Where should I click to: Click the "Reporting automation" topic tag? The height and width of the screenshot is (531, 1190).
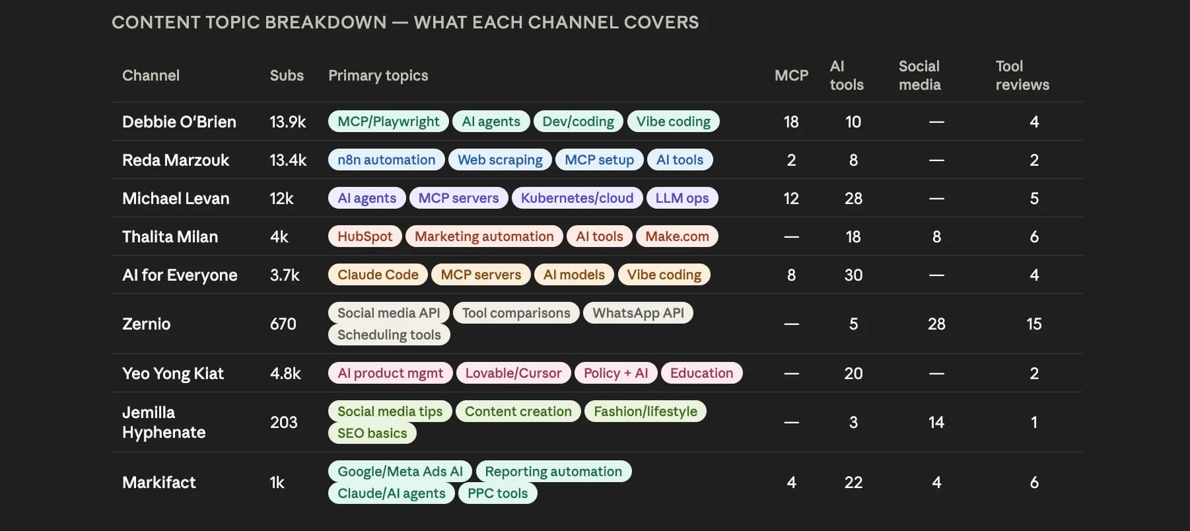pyautogui.click(x=553, y=472)
